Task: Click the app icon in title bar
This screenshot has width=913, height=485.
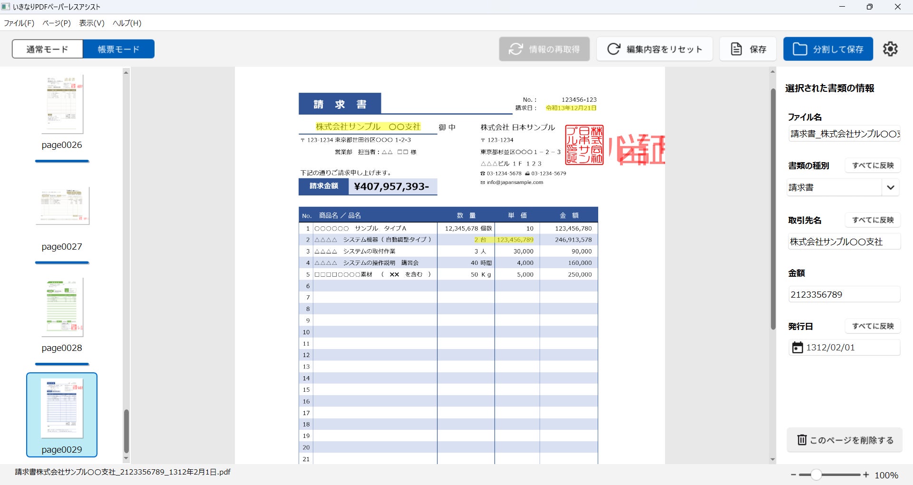Action: pyautogui.click(x=6, y=7)
